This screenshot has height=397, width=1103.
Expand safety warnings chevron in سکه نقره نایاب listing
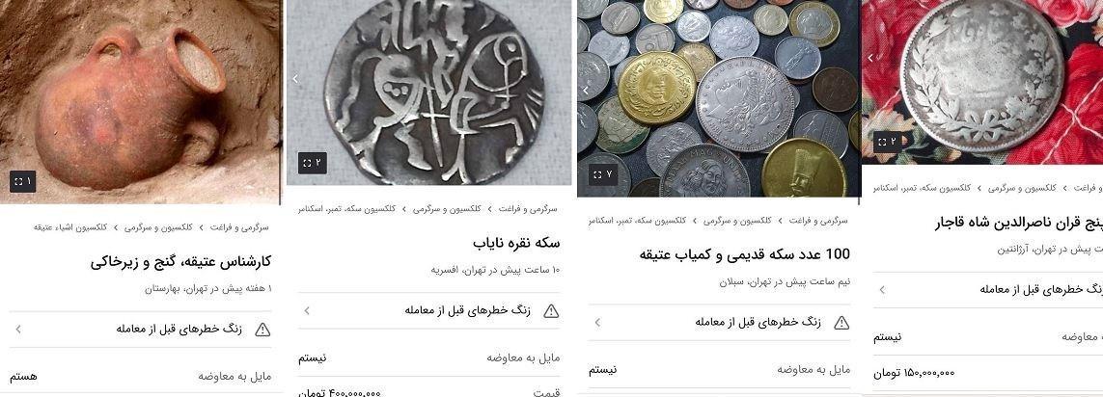(x=307, y=310)
